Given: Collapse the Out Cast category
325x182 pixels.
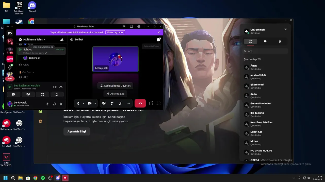Looking at the screenshot, I should coord(27,72).
